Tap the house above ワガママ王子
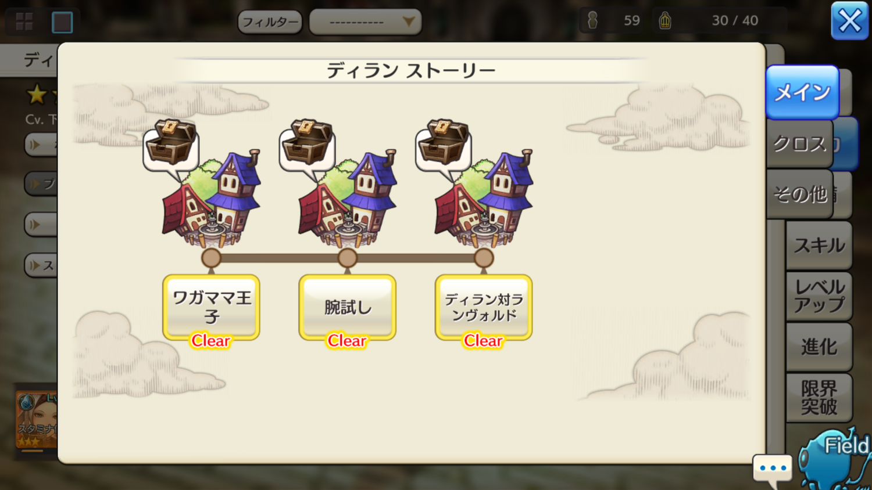Viewport: 872px width, 490px height. point(216,200)
